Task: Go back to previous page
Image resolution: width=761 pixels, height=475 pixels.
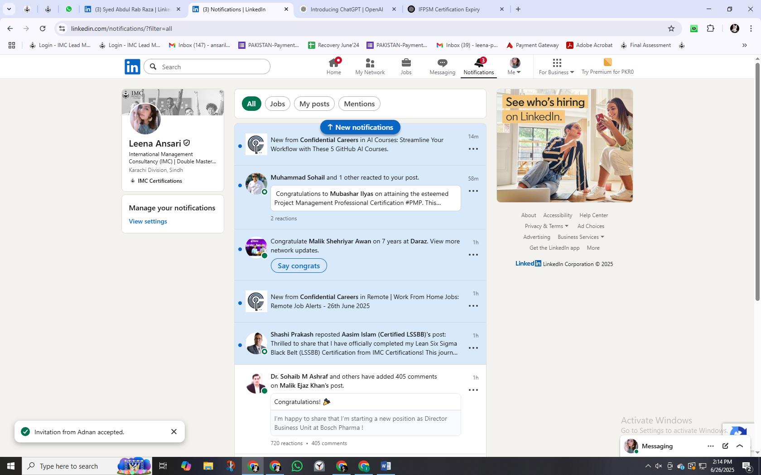Action: pos(10,28)
